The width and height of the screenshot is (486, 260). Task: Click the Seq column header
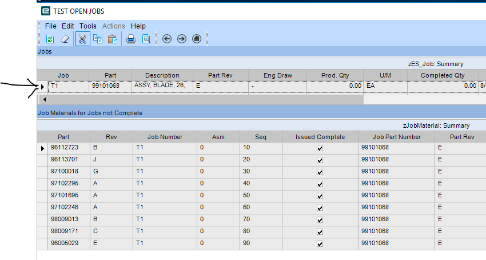coord(261,137)
